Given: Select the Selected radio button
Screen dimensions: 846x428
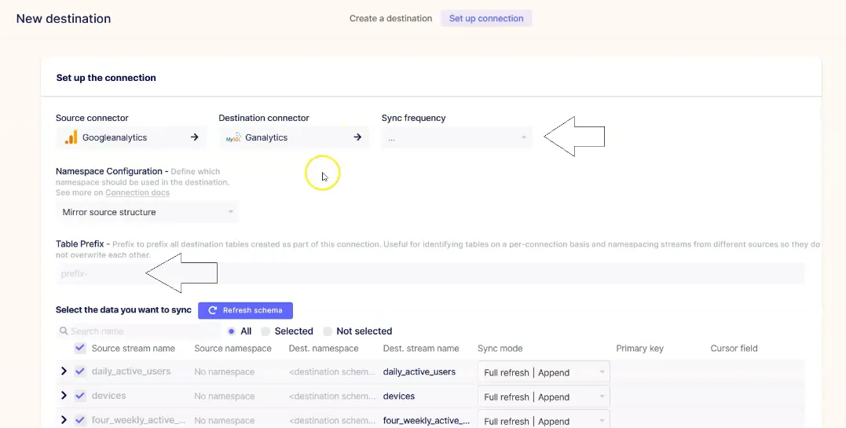Looking at the screenshot, I should tap(266, 331).
